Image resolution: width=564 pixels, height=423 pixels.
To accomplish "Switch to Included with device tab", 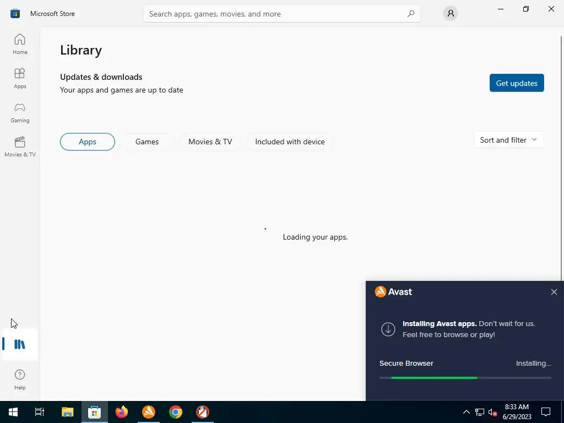I will coord(290,142).
